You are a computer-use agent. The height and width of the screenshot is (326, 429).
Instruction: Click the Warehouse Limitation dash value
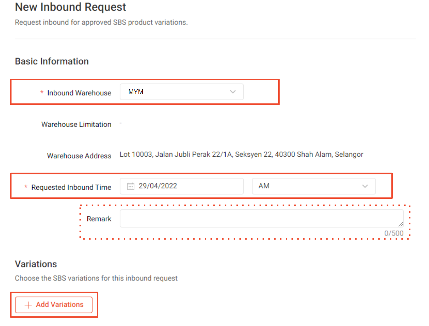click(x=120, y=123)
